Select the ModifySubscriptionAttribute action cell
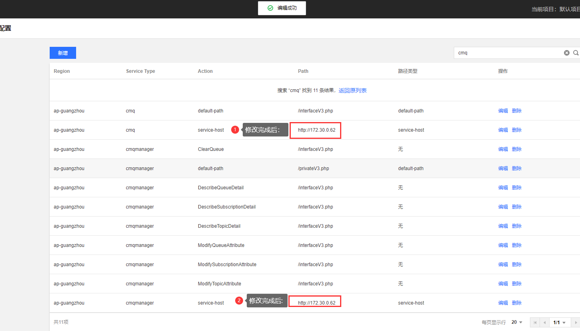This screenshot has width=580, height=331. [x=227, y=265]
